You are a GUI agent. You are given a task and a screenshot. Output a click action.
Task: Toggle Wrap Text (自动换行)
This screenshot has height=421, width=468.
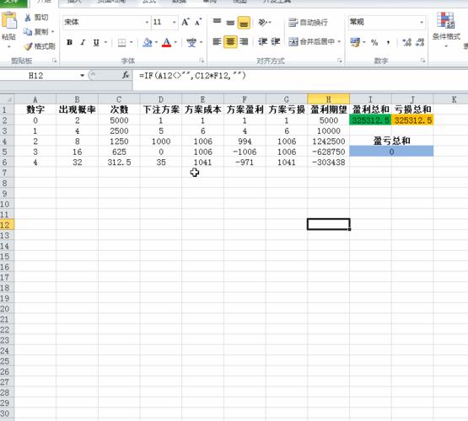pos(308,23)
